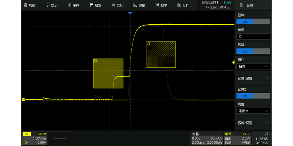Toggle the 区域1 (Zone 1) switch
293x146 pixels.
(253, 51)
